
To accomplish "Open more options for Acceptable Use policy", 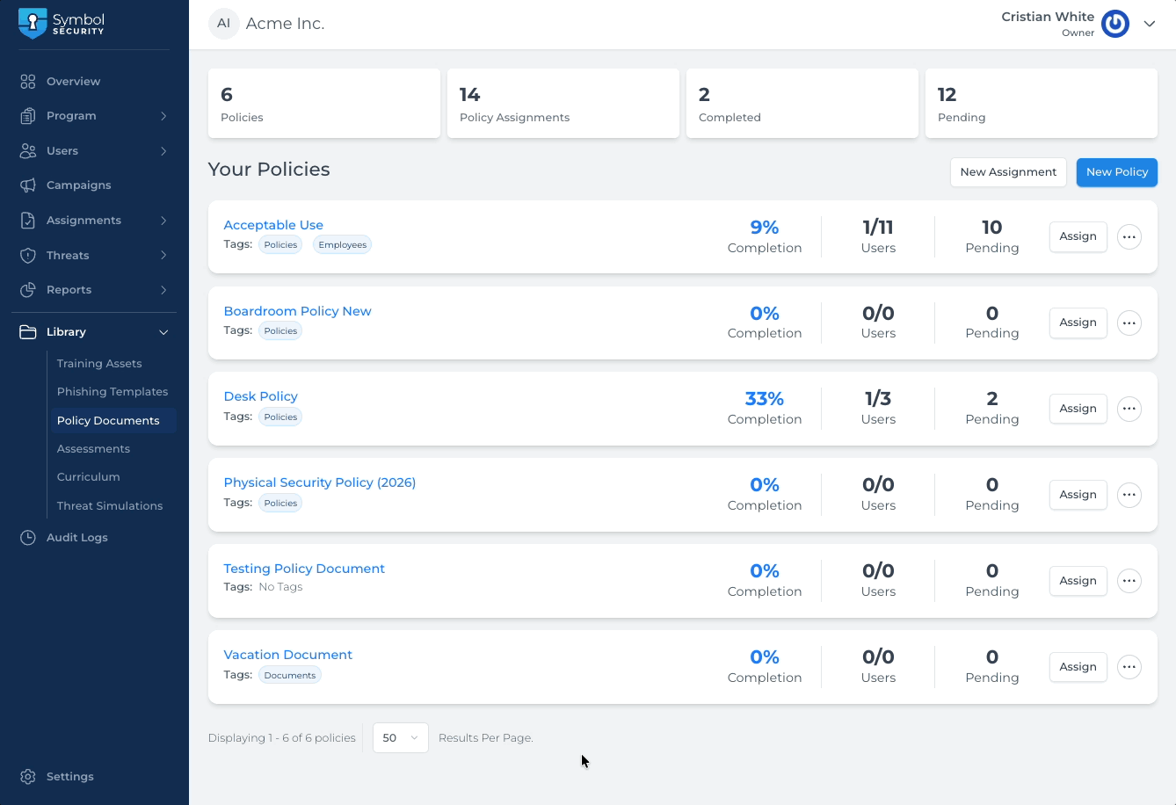I will tap(1129, 237).
